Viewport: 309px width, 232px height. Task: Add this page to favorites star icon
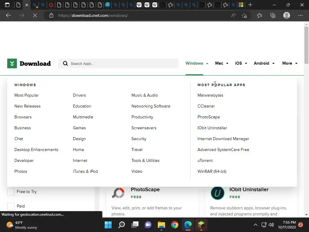pos(244,15)
